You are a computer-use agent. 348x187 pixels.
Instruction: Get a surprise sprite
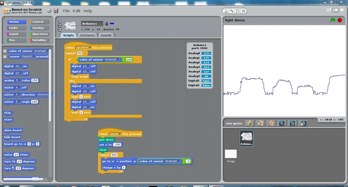(271, 123)
